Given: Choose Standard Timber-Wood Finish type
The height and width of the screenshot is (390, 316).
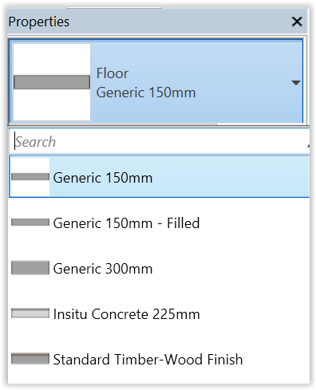Looking at the screenshot, I should click(160, 359).
